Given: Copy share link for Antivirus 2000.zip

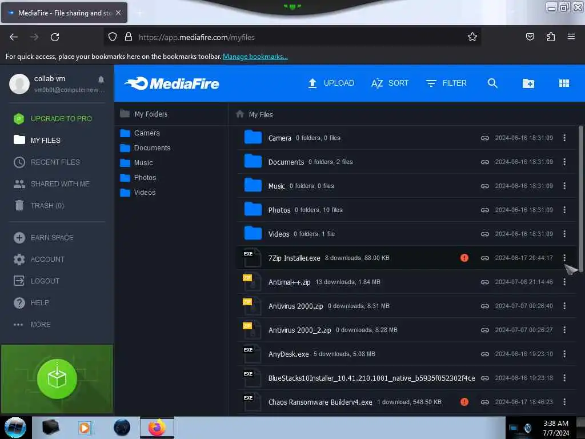Looking at the screenshot, I should (x=484, y=306).
